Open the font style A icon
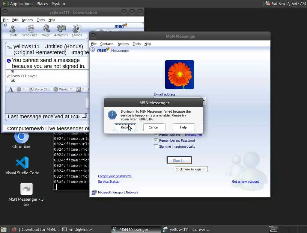 11,90
